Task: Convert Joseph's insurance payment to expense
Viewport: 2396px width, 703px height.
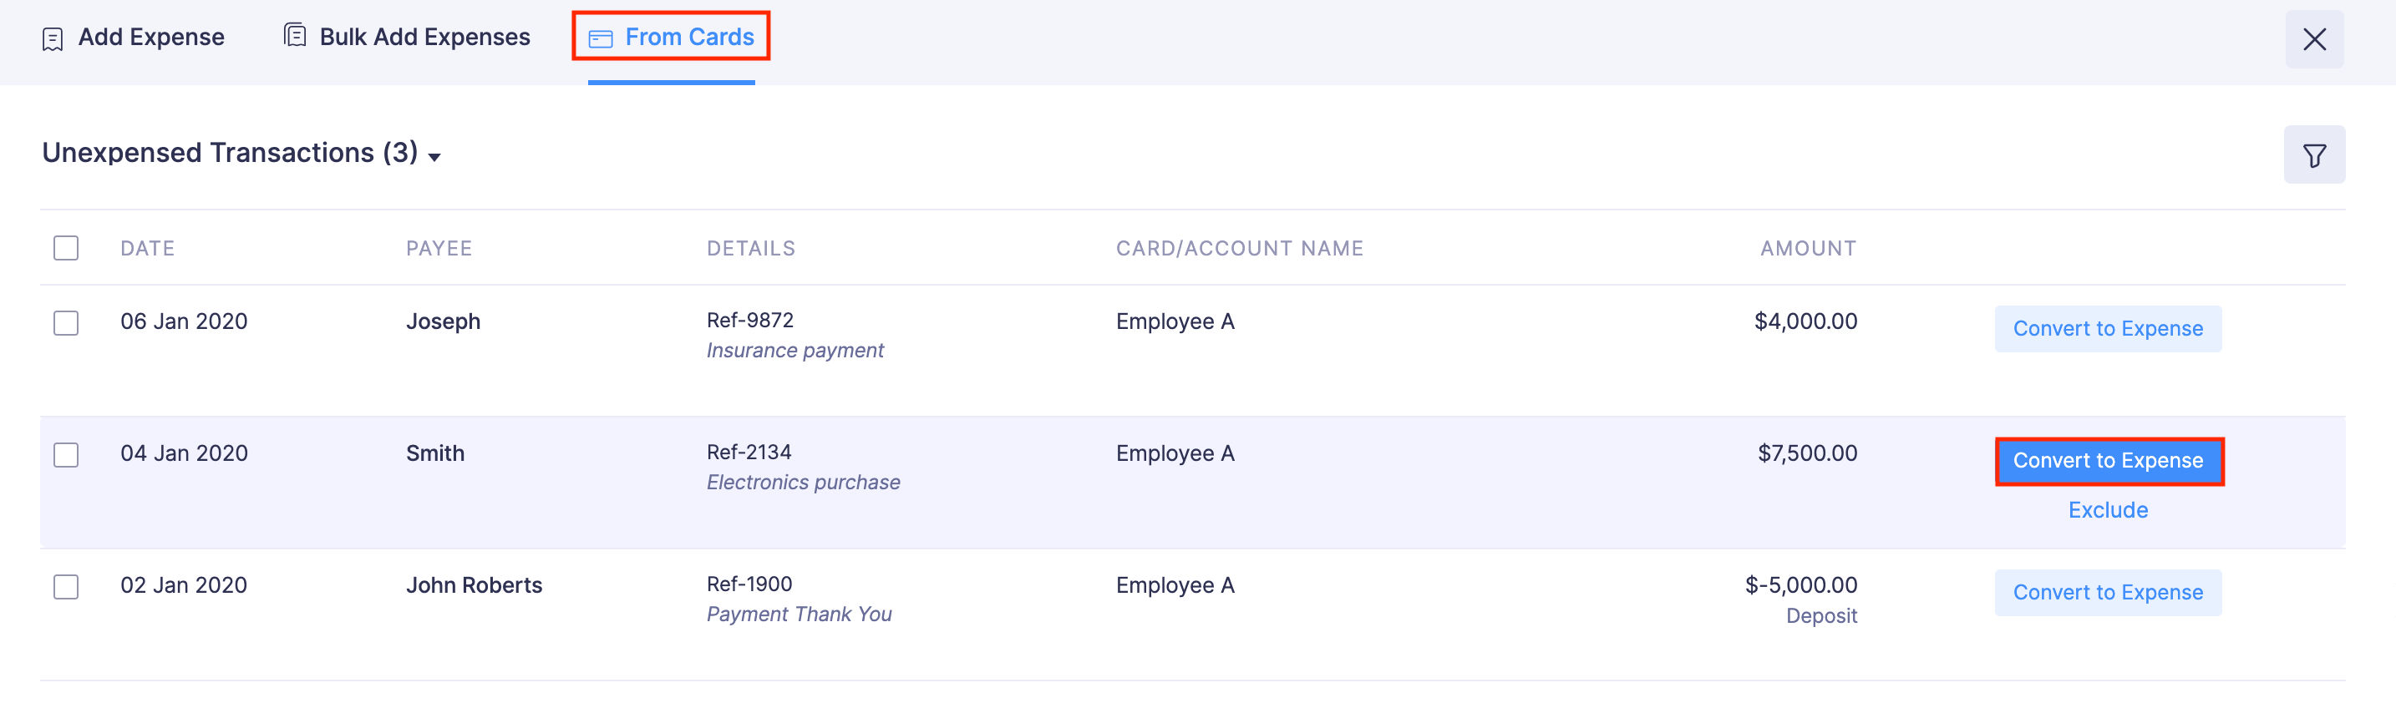Action: [2109, 328]
